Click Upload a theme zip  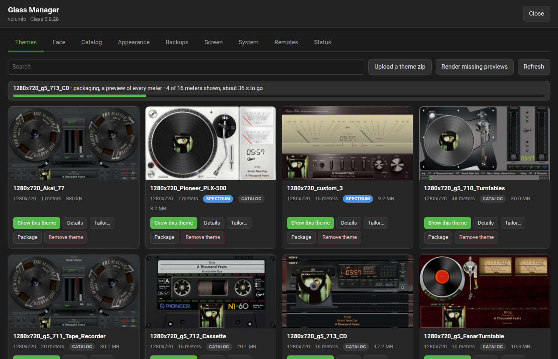coord(400,67)
